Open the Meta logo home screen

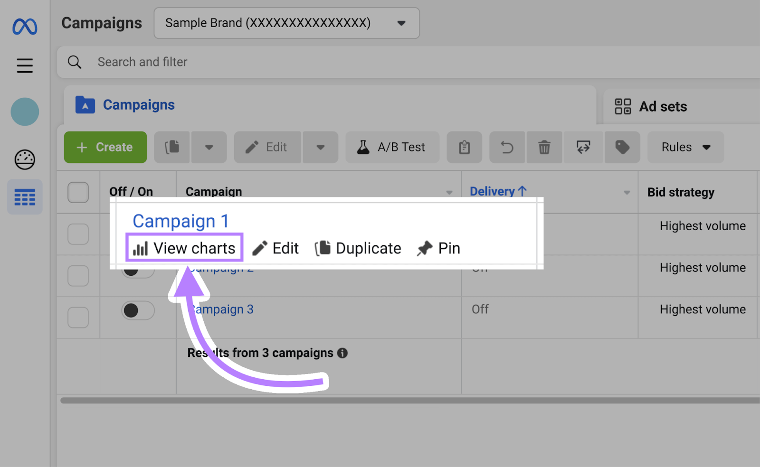pos(24,27)
